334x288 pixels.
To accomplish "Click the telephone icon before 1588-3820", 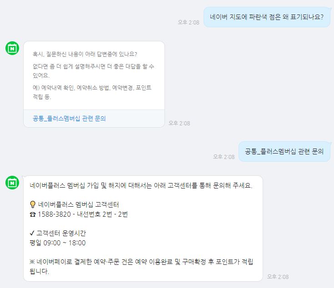I will pyautogui.click(x=33, y=214).
